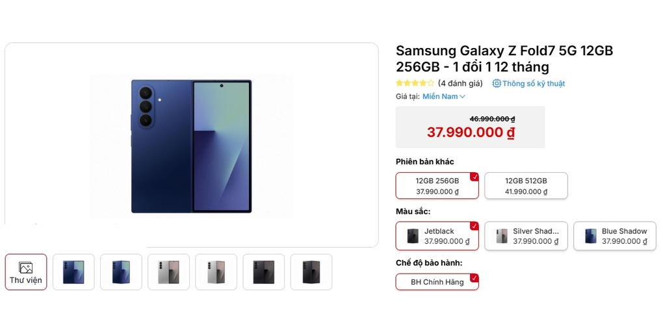Image resolution: width=663 pixels, height=336 pixels.
Task: Click the main Galaxy Z Fold7 product image
Action: point(191,146)
